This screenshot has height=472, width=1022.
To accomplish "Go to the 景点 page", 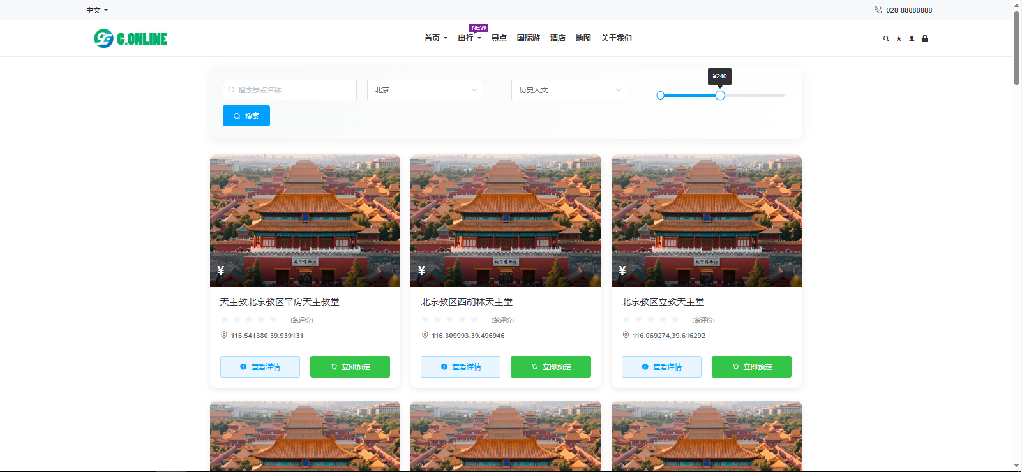I will click(499, 38).
